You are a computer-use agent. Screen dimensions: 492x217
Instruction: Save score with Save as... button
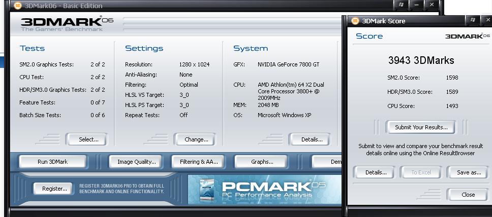tap(468, 172)
